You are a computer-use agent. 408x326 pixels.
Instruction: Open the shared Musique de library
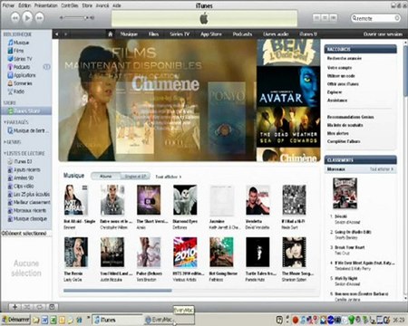point(28,130)
